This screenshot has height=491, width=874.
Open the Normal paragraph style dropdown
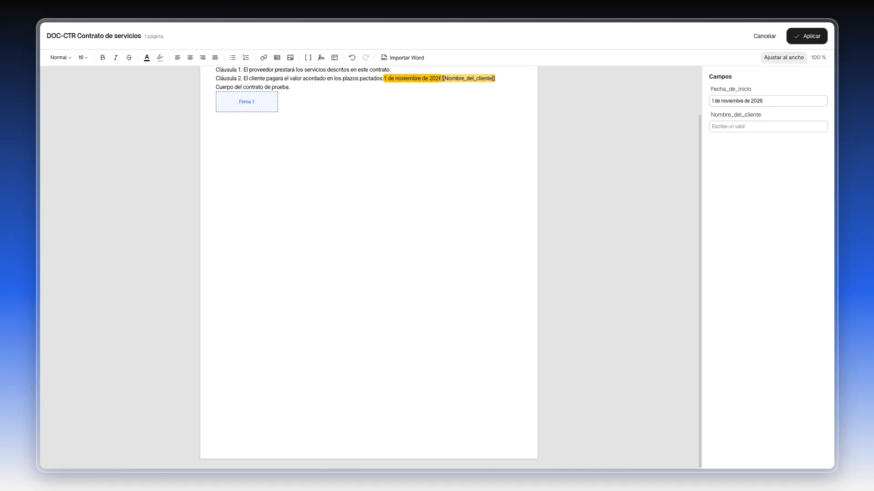61,58
